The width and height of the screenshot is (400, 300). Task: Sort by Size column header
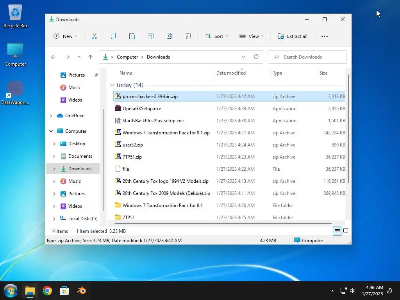pos(323,73)
